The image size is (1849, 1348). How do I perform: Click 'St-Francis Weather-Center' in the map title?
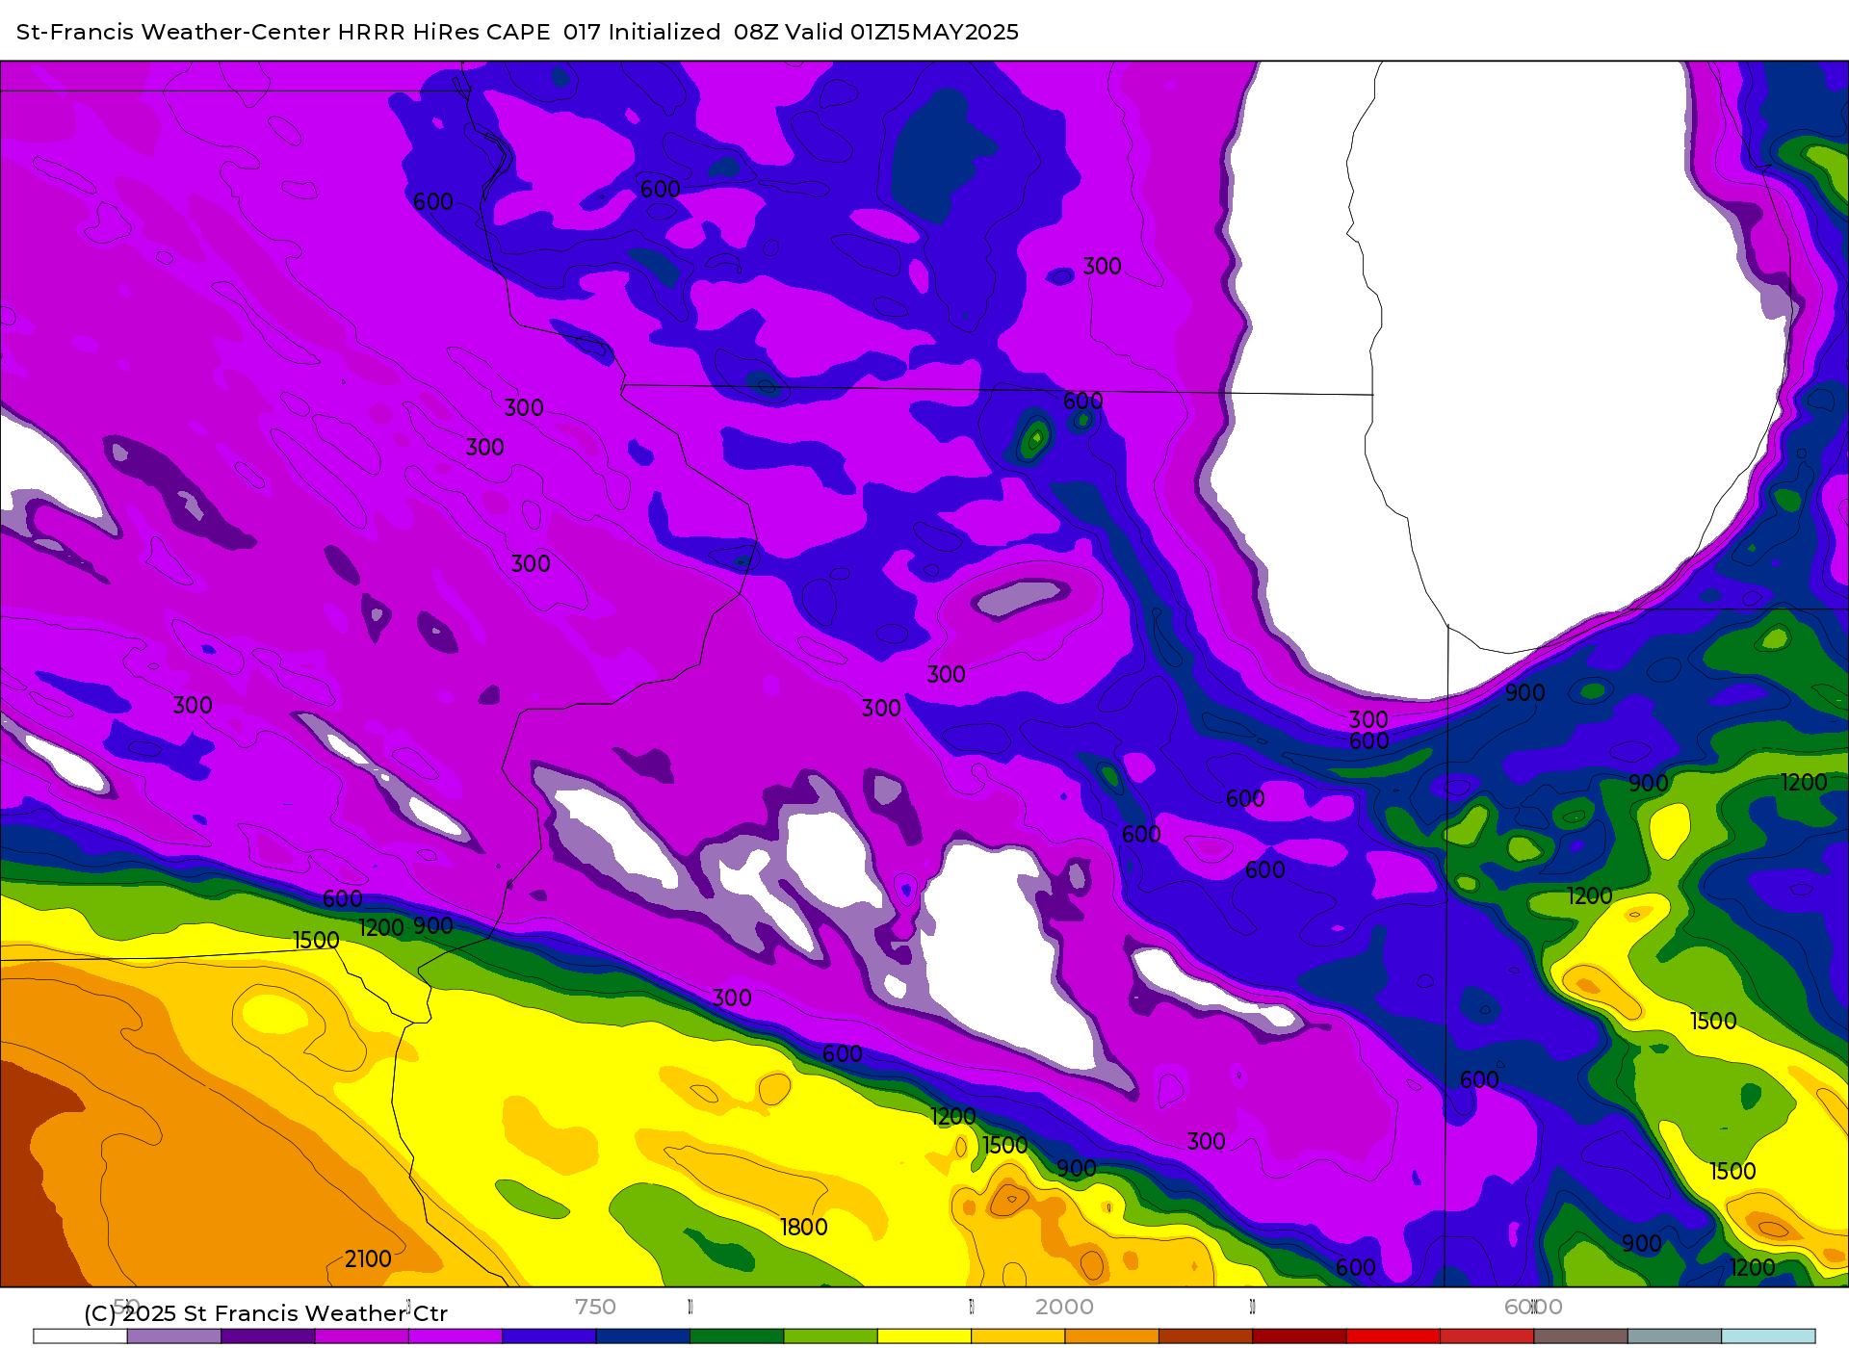(174, 32)
